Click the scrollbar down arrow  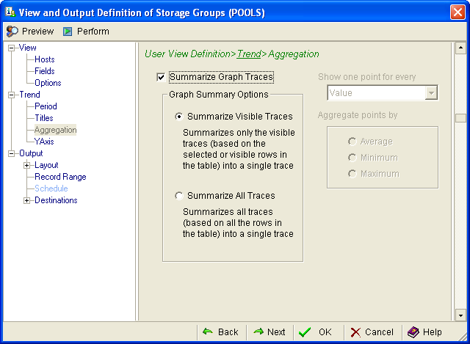click(x=460, y=315)
